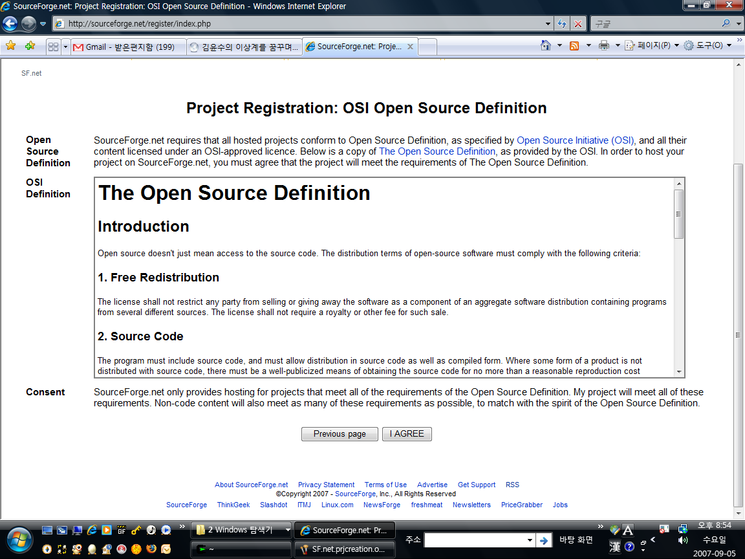Open the terminal ~ taskbar button
745x559 pixels.
point(241,549)
